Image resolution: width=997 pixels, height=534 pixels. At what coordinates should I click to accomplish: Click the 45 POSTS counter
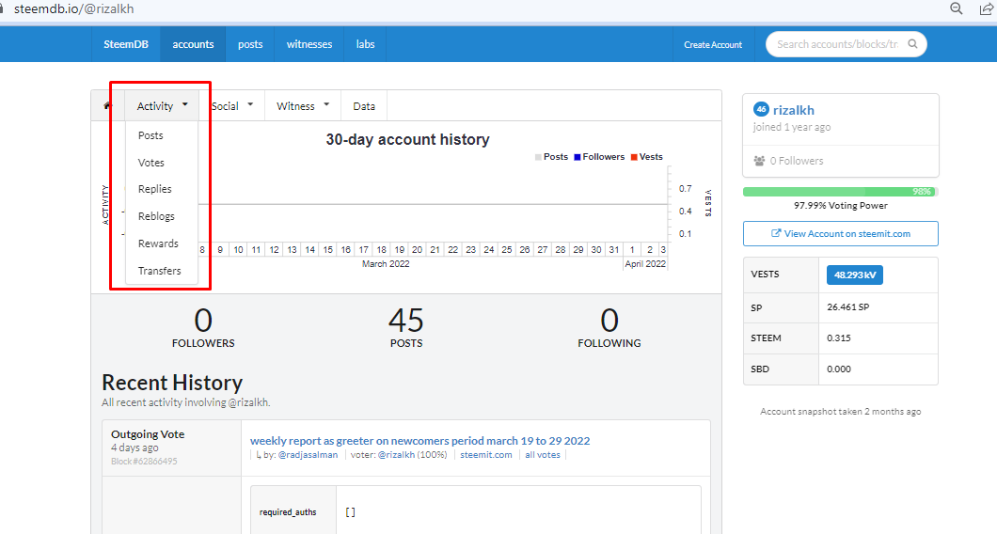click(x=405, y=327)
